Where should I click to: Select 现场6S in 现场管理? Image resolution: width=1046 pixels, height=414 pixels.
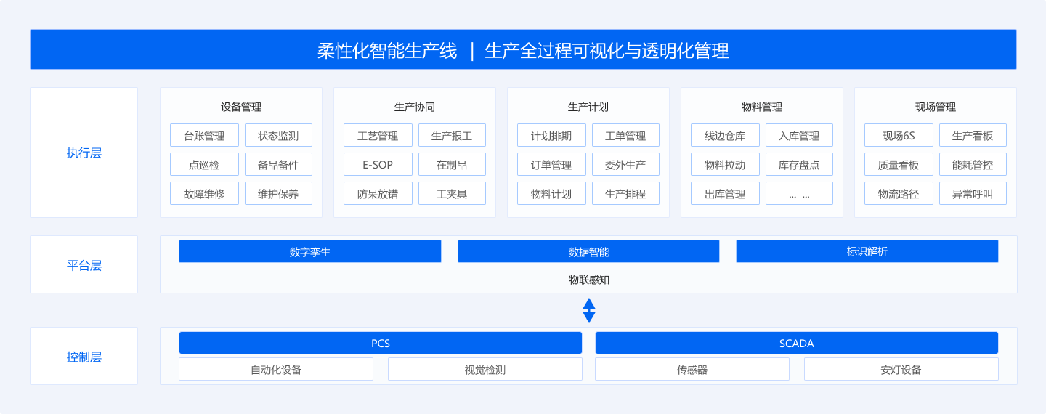pyautogui.click(x=899, y=136)
